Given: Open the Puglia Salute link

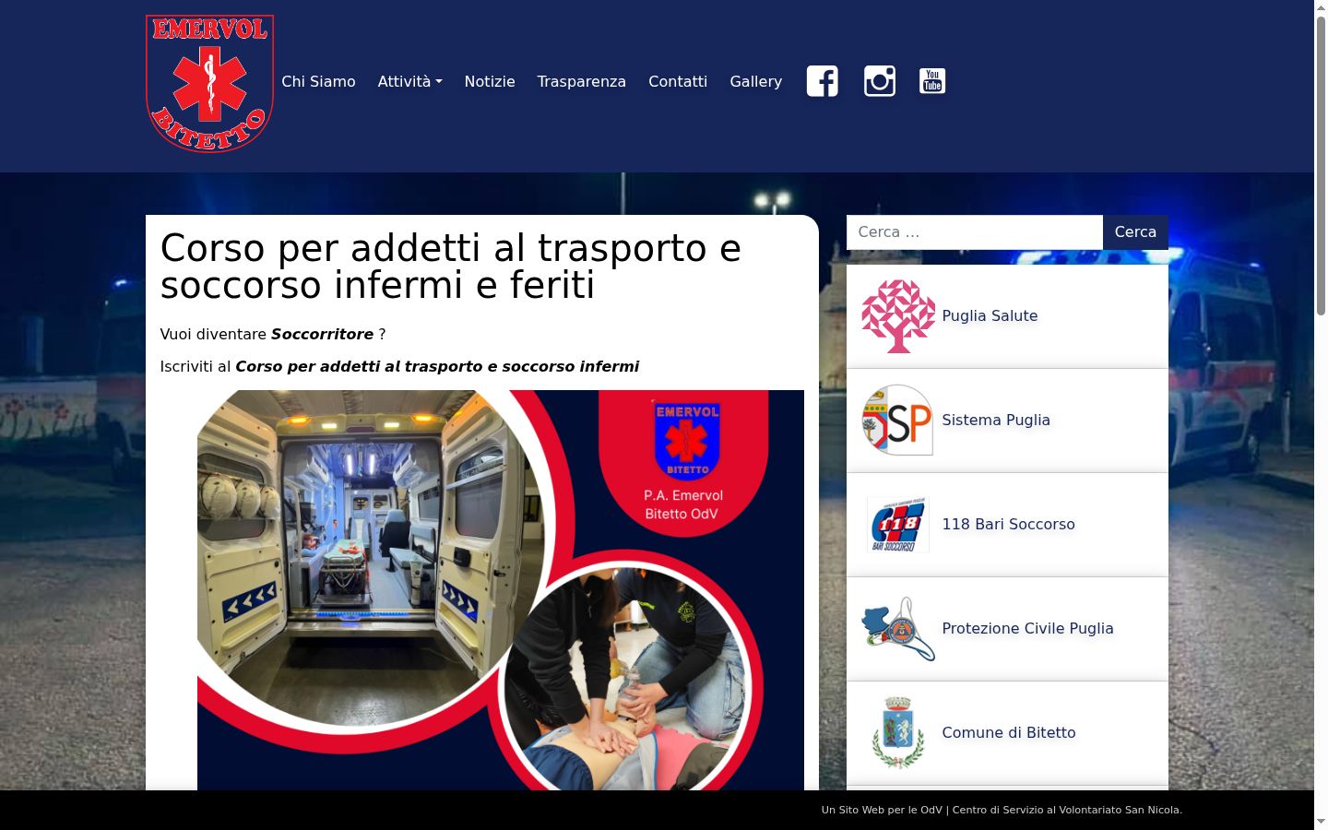Looking at the screenshot, I should click(990, 316).
